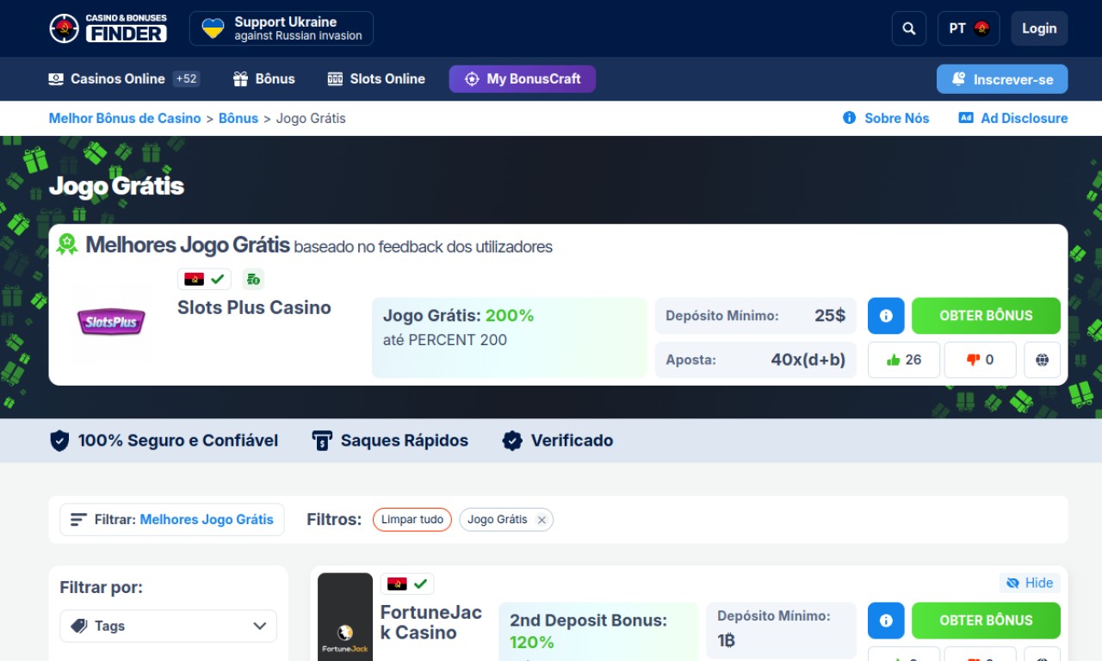Image resolution: width=1102 pixels, height=661 pixels.
Task: Show Slots Plus bonus info icon
Action: click(886, 316)
